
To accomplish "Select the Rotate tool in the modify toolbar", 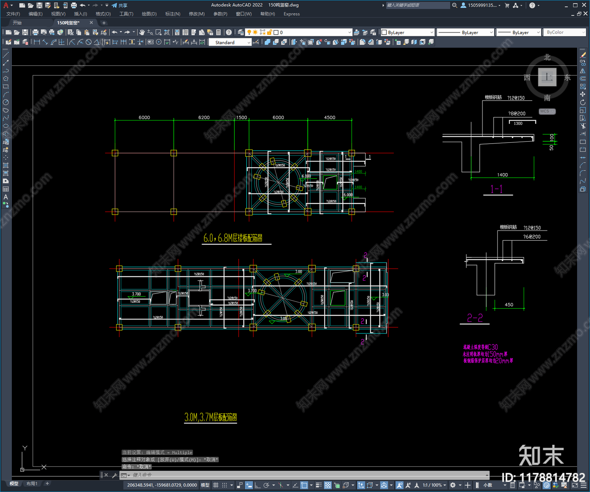I will click(583, 102).
